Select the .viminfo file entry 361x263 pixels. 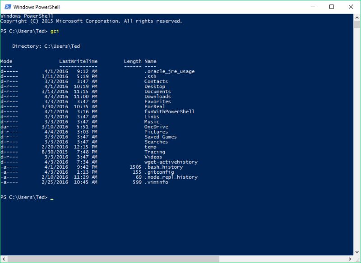pos(156,182)
